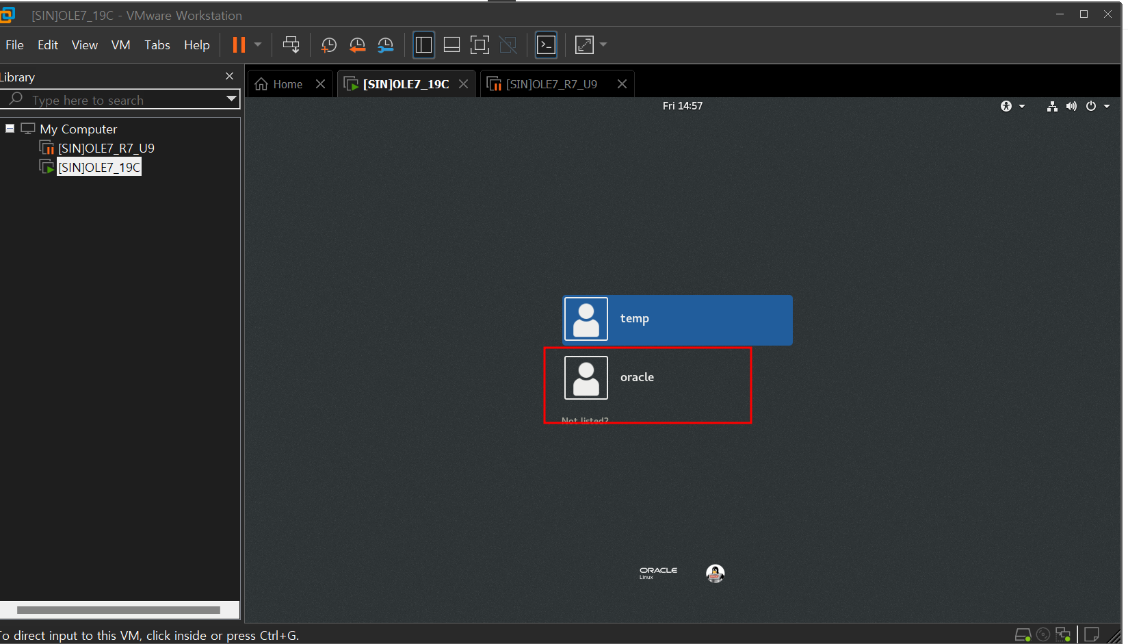The width and height of the screenshot is (1128, 644).
Task: Open the guest accessibility menu icon
Action: (1006, 106)
